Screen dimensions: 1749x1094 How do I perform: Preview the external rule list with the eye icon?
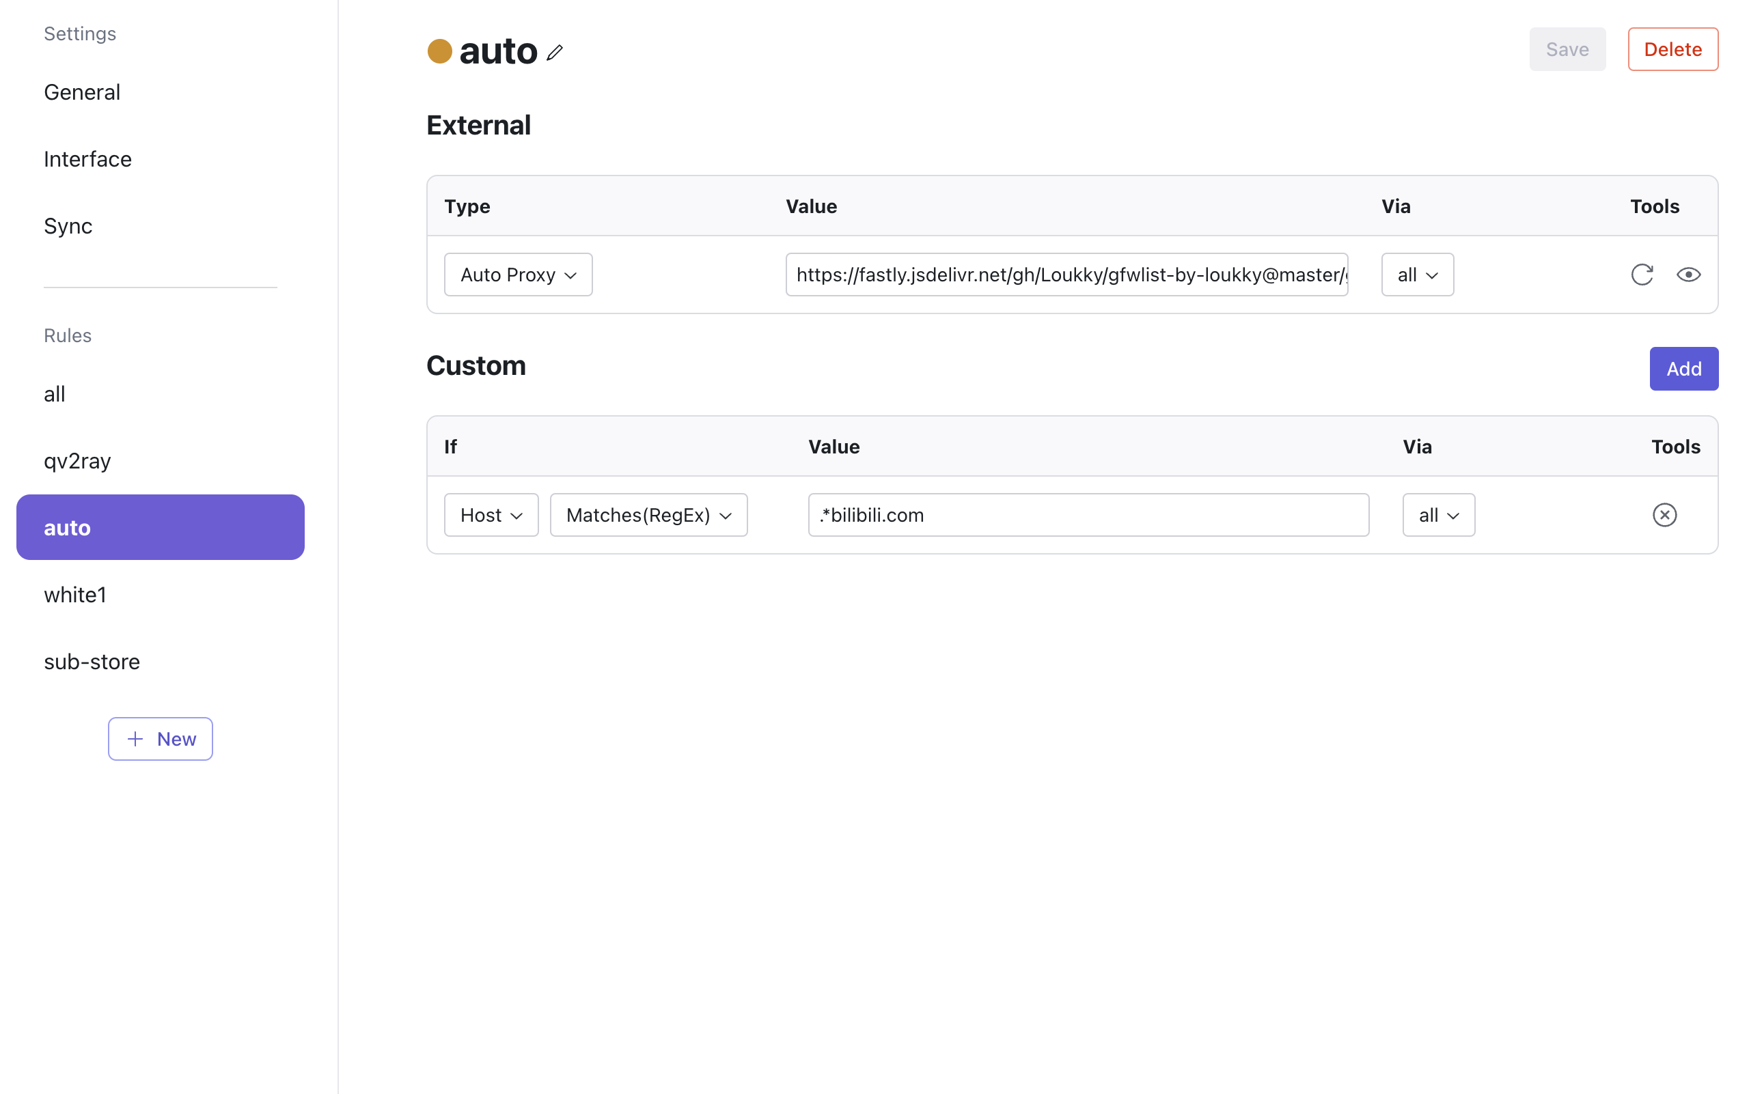[x=1688, y=275]
